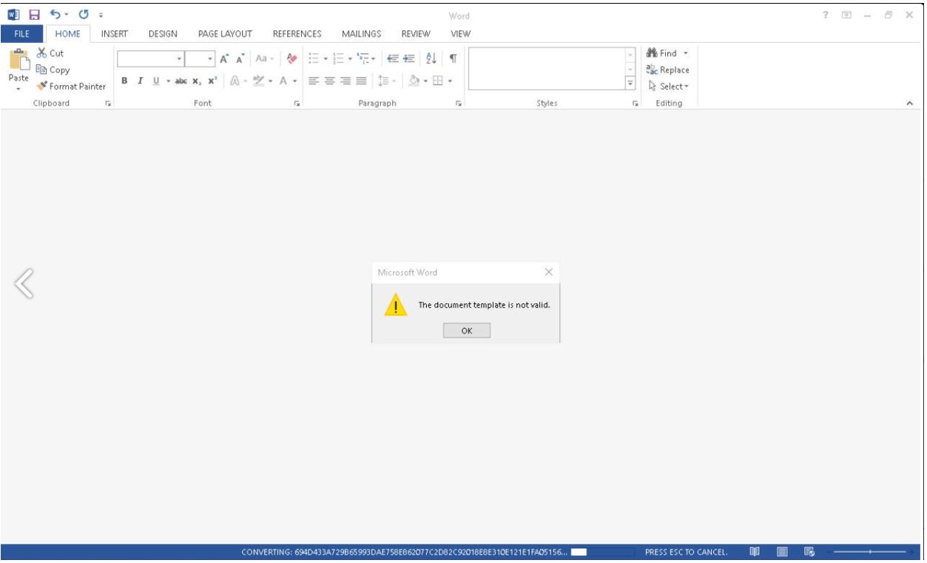Open the FILE tab

pos(23,33)
